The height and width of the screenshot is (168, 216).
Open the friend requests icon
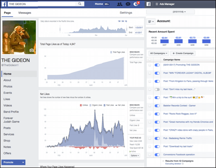[119, 4]
